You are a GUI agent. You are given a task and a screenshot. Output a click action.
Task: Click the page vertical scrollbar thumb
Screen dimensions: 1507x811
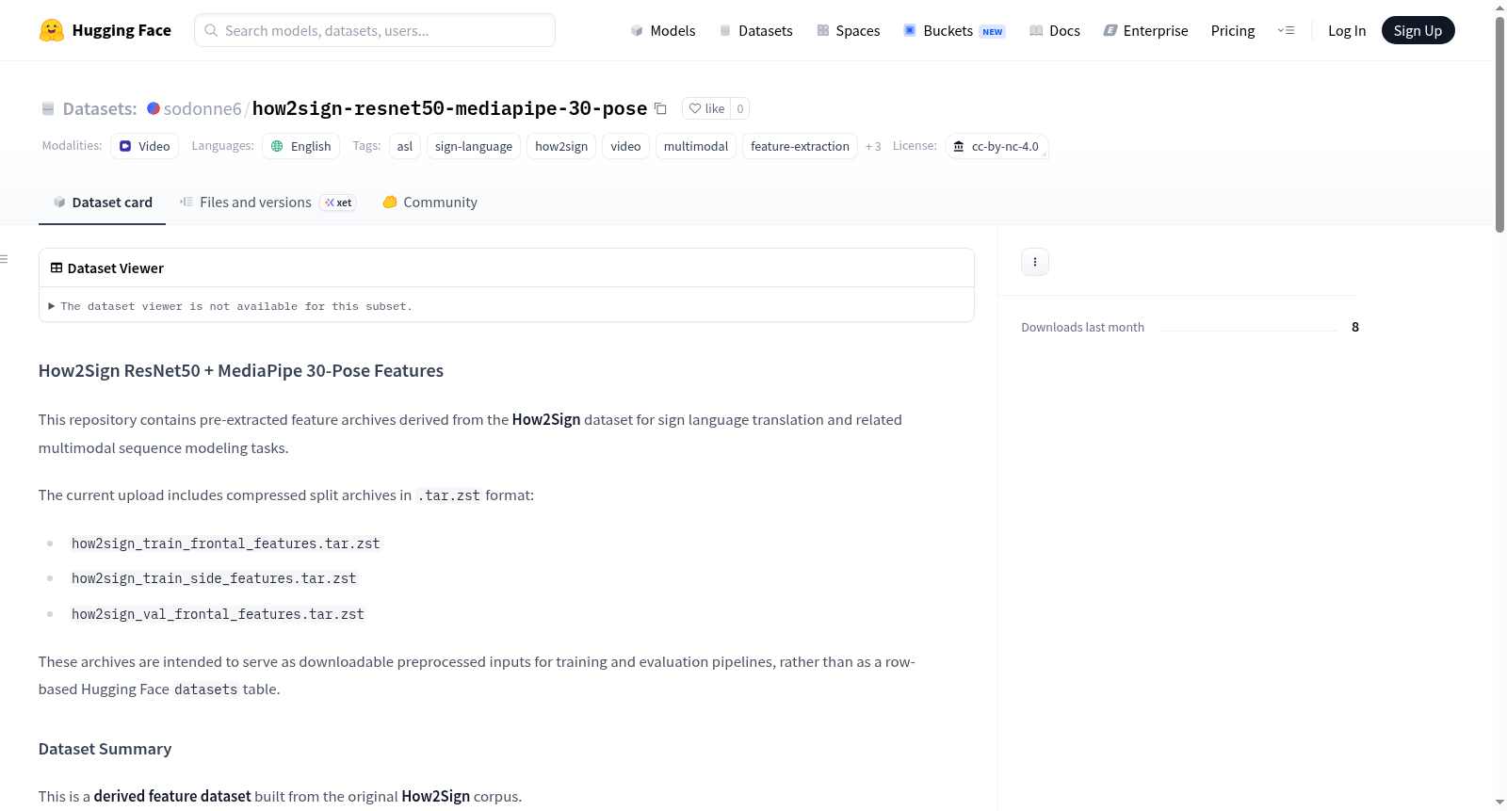click(x=1499, y=122)
